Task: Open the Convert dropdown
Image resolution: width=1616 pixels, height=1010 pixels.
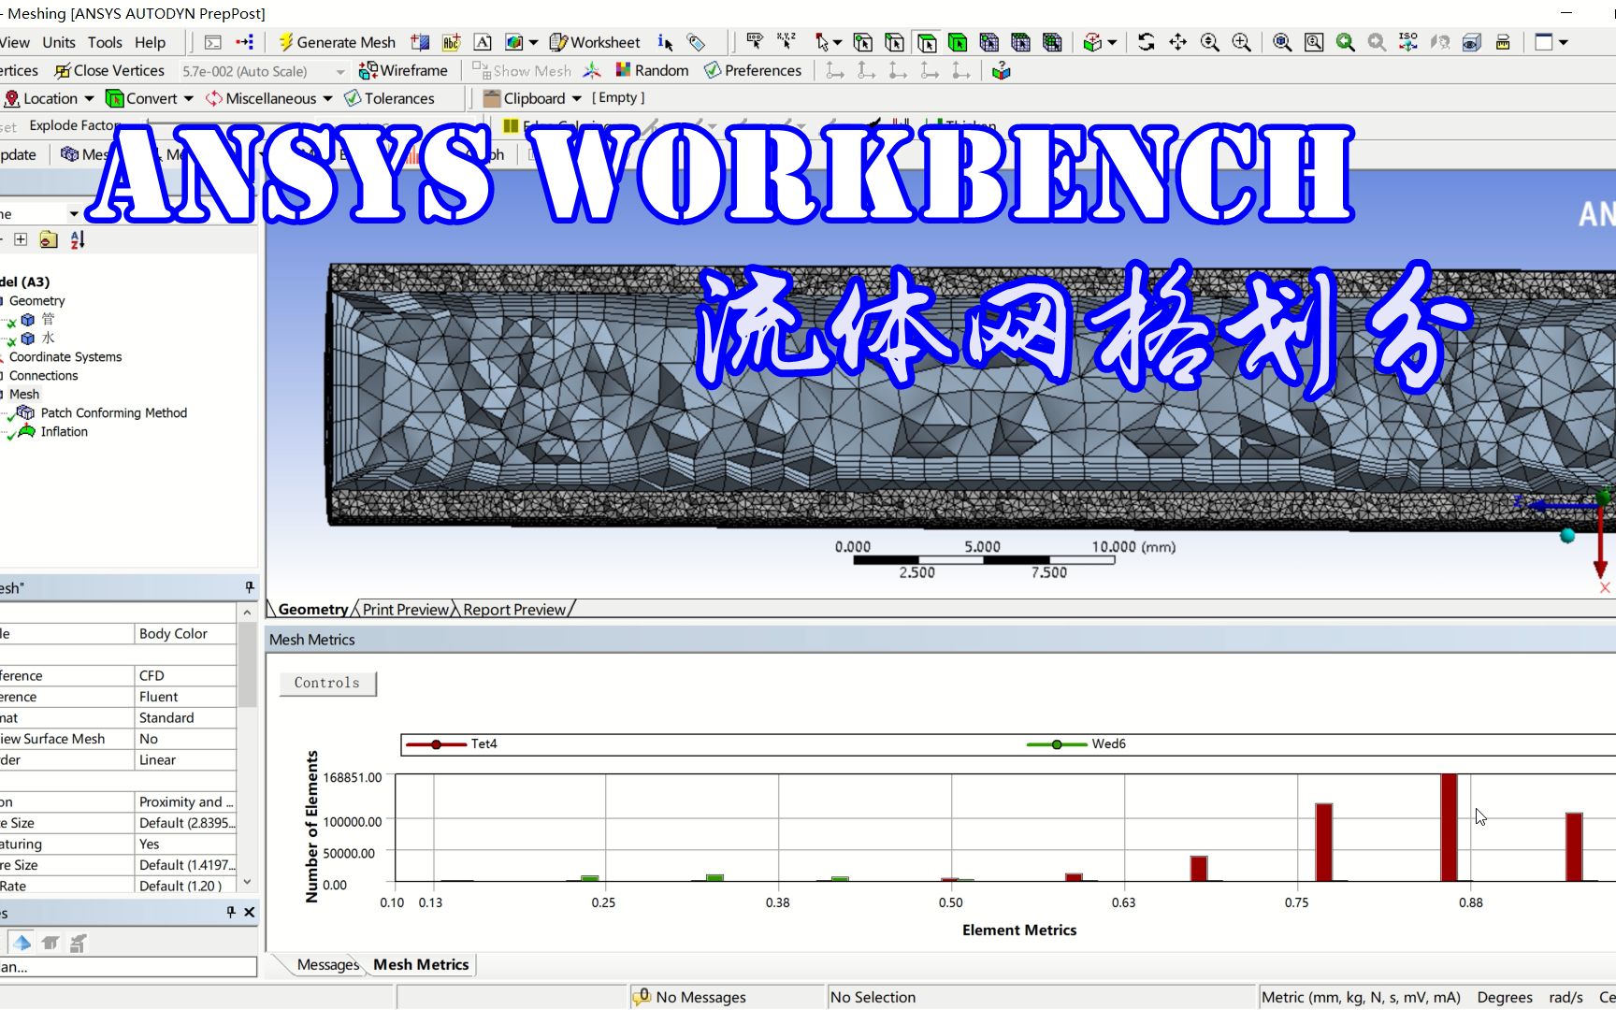Action: [x=150, y=98]
